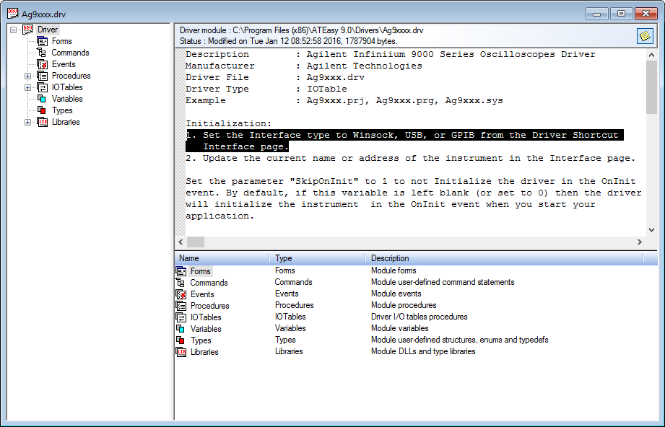Expand the Libraries tree node
Viewport: 665px width, 427px height.
[x=28, y=122]
